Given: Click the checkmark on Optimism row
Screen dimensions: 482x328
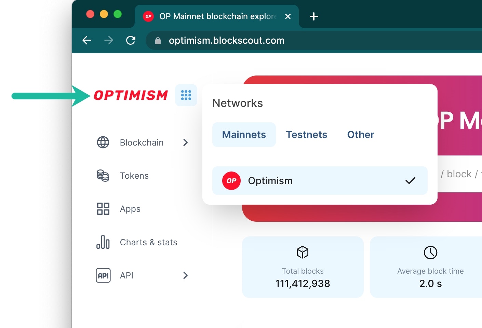Looking at the screenshot, I should [x=410, y=181].
